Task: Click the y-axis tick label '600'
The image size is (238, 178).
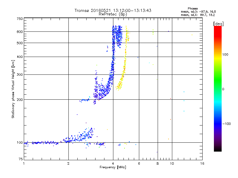Action: [20, 32]
